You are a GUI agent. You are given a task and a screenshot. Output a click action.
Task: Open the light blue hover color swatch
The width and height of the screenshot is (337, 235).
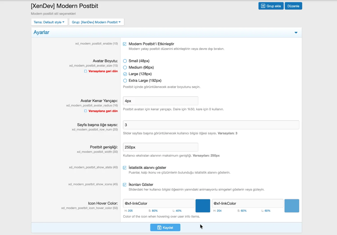[292, 206]
